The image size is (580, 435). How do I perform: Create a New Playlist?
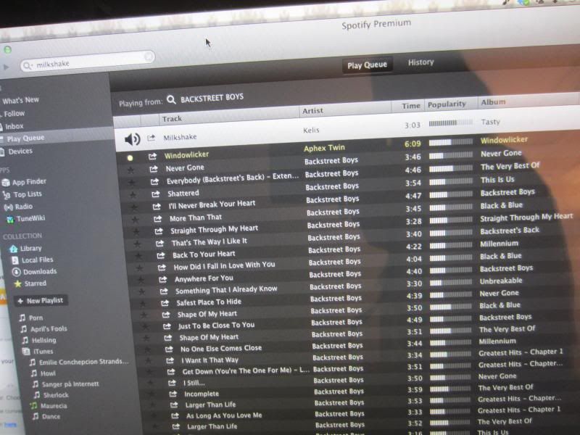coord(41,301)
